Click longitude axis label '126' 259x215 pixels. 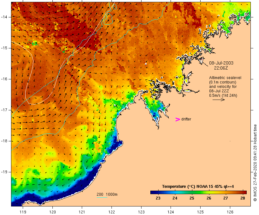230,212
